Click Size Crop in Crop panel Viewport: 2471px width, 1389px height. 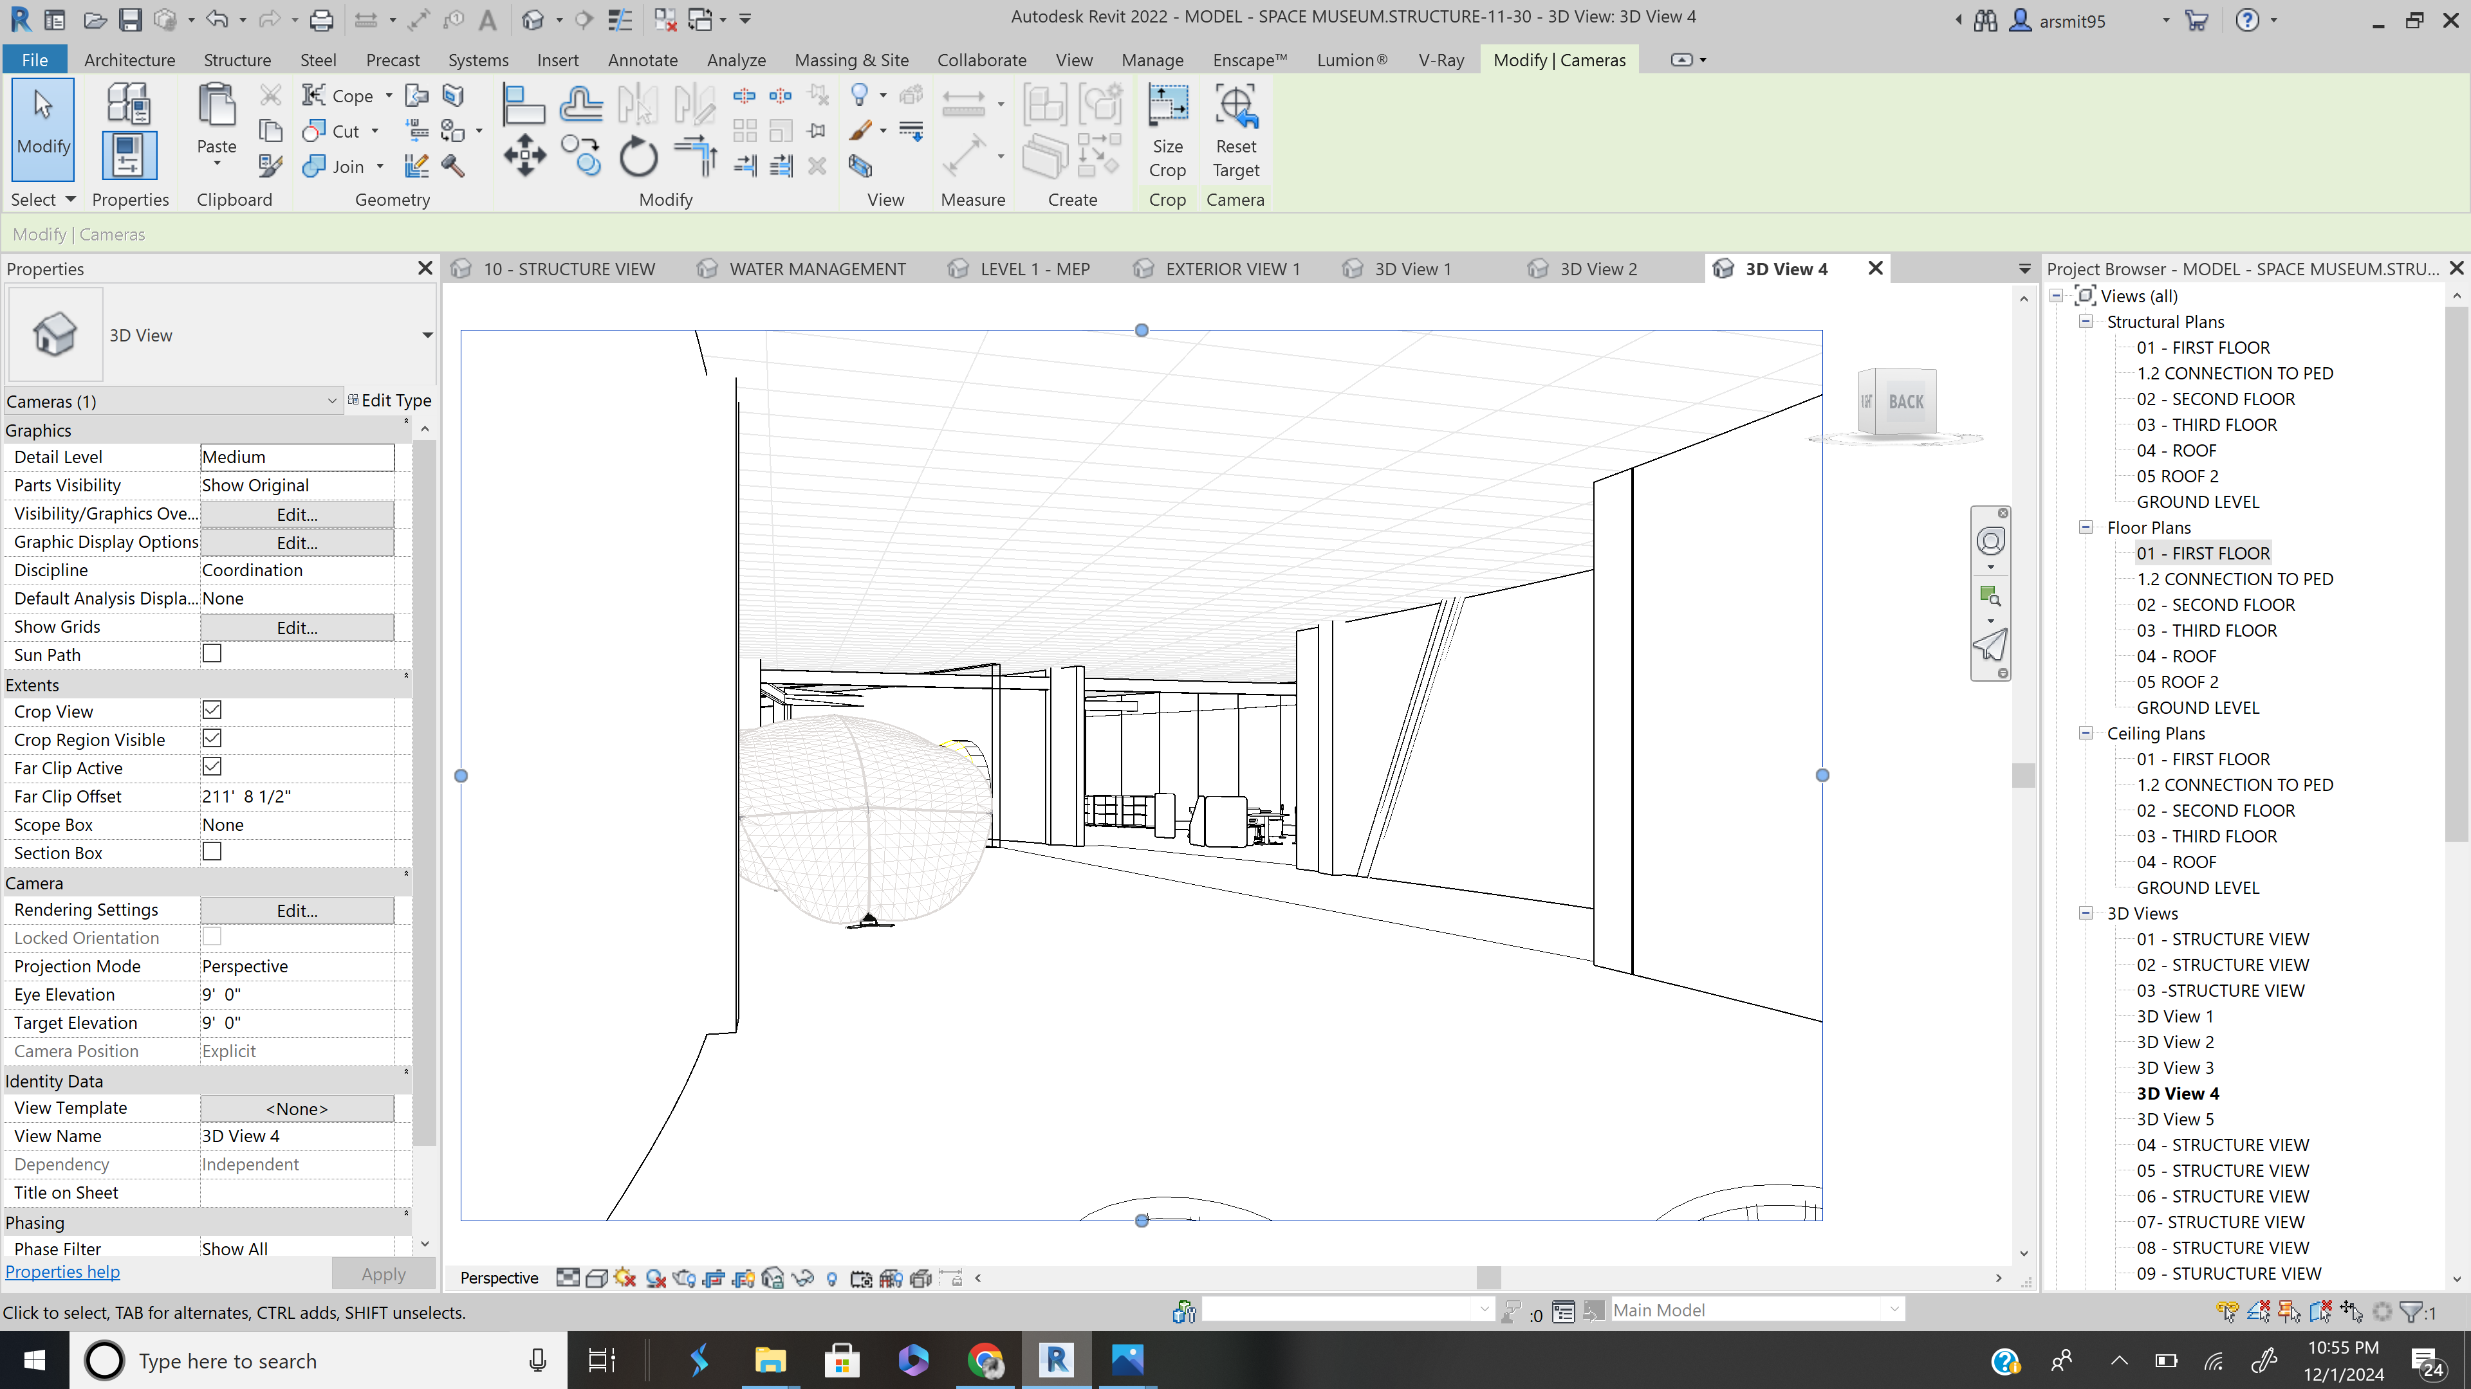[1167, 132]
